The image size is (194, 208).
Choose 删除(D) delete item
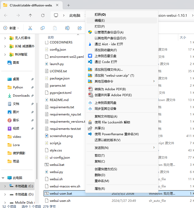tap(122, 175)
